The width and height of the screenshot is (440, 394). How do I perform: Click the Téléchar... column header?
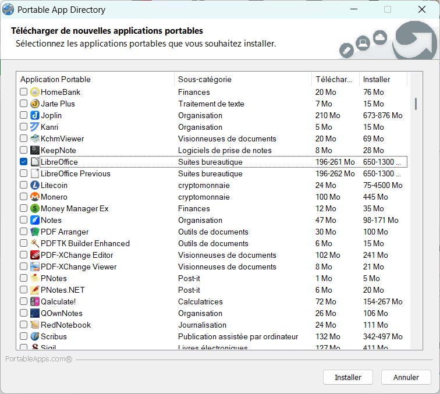point(335,79)
